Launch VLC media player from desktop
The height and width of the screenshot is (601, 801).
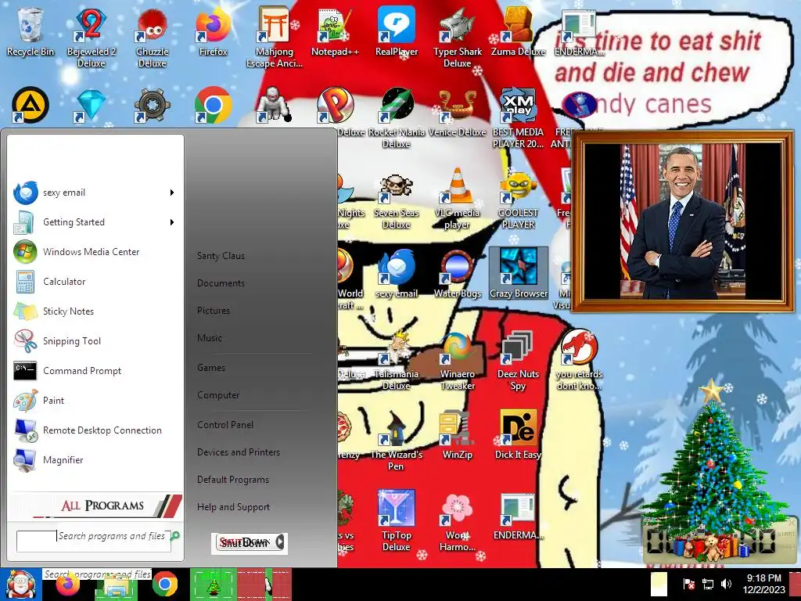pos(457,198)
